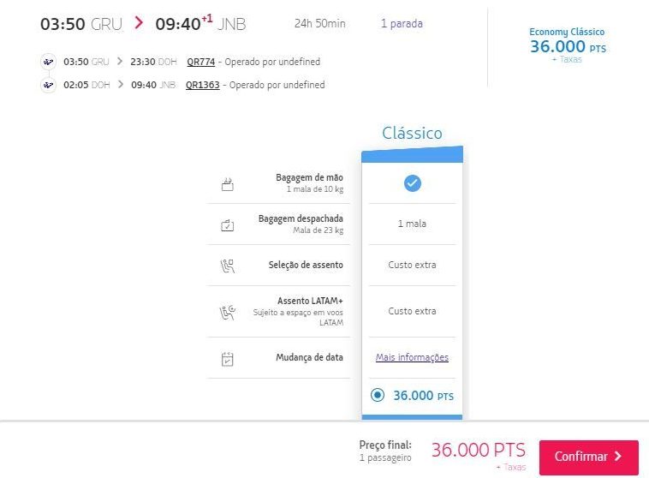Viewport: 649px width, 478px height.
Task: Click the seat selection icon
Action: click(227, 266)
